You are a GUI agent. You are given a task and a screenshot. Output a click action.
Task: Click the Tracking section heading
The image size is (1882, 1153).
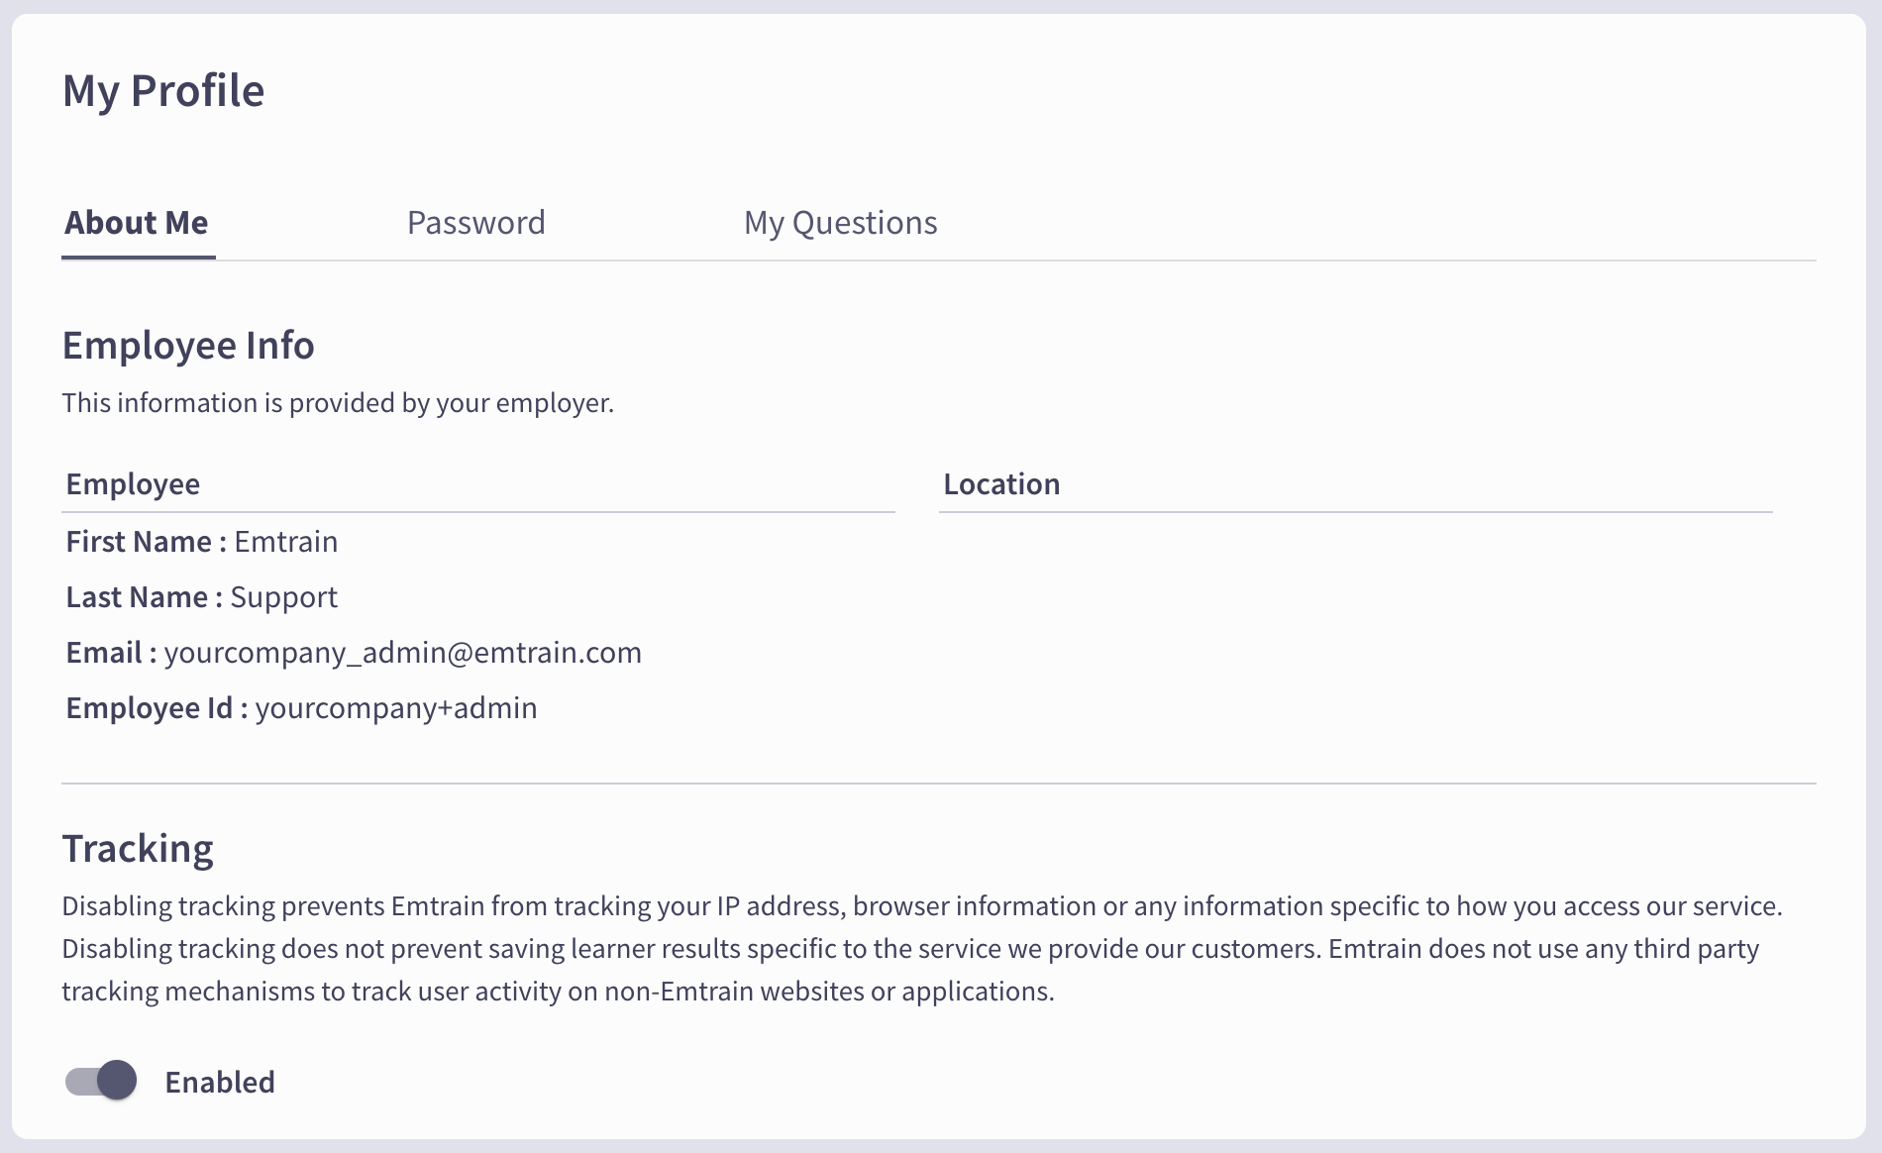pyautogui.click(x=138, y=849)
